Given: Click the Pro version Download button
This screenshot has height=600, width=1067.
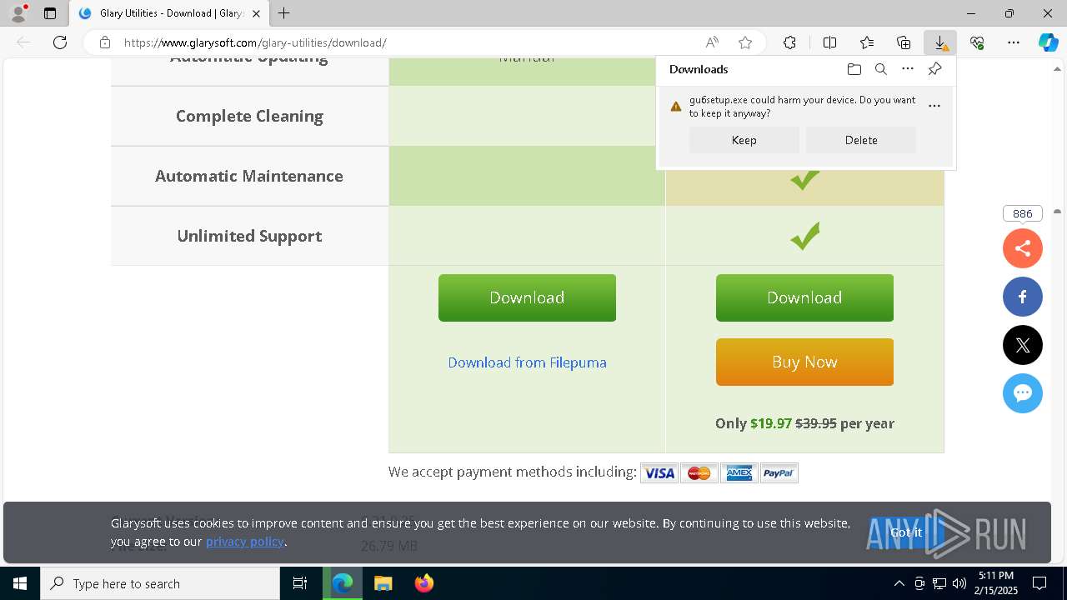Looking at the screenshot, I should pos(804,297).
